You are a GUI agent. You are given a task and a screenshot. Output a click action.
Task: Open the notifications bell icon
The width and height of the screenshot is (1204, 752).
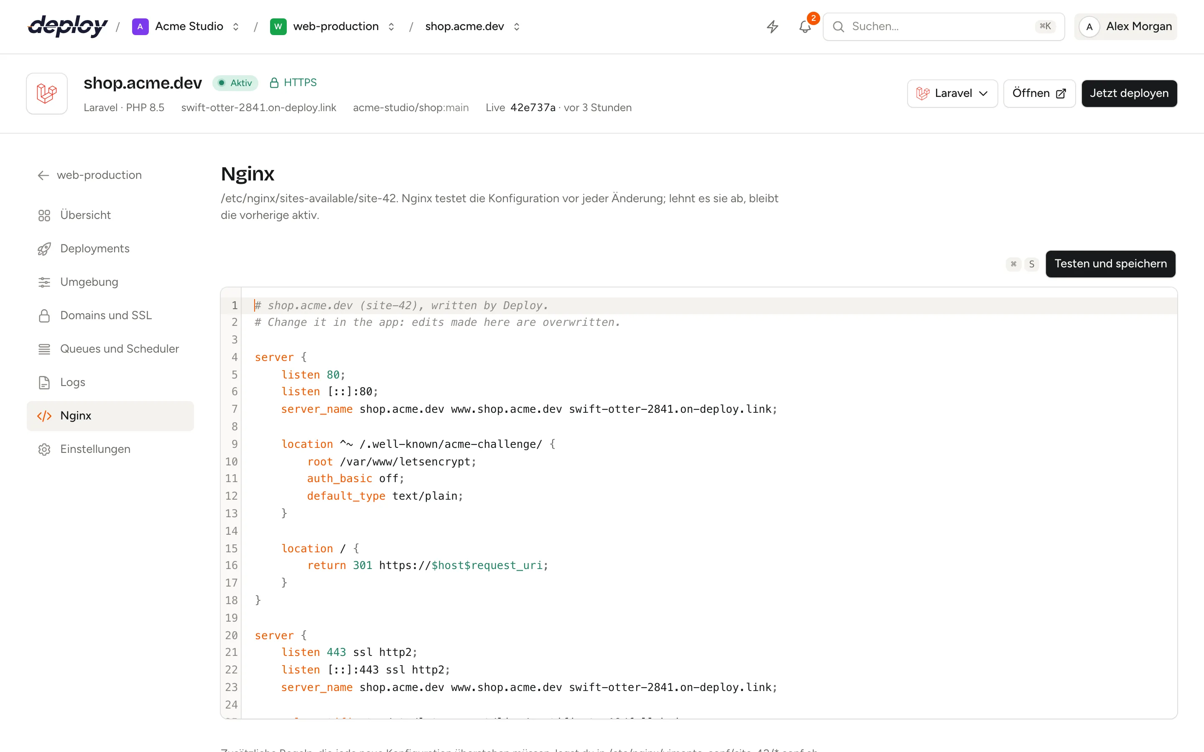pos(805,27)
